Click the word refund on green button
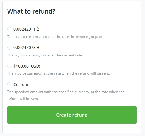The image size is (145, 136). [x=80, y=115]
